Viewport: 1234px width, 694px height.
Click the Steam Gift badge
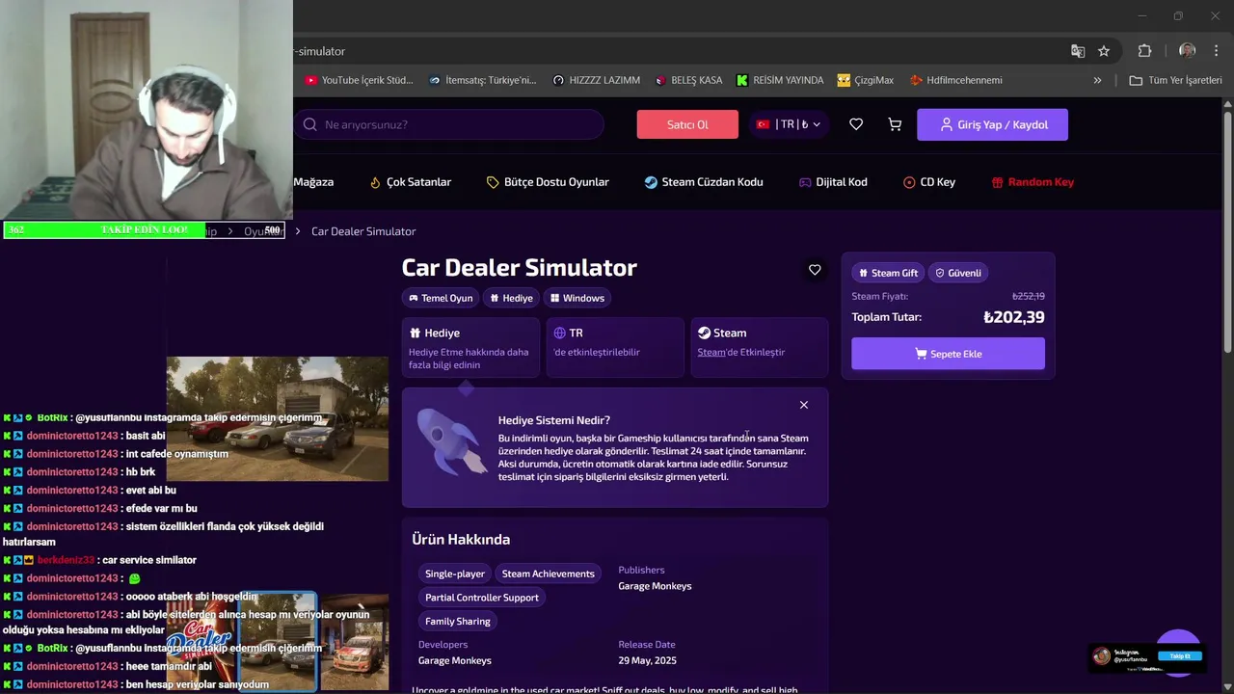click(x=888, y=273)
